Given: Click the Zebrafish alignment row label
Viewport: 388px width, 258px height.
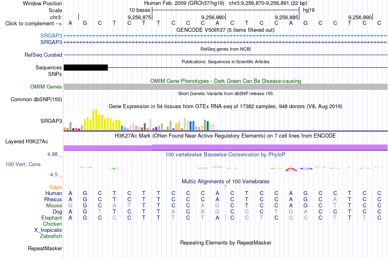Looking at the screenshot, I should click(x=51, y=236).
